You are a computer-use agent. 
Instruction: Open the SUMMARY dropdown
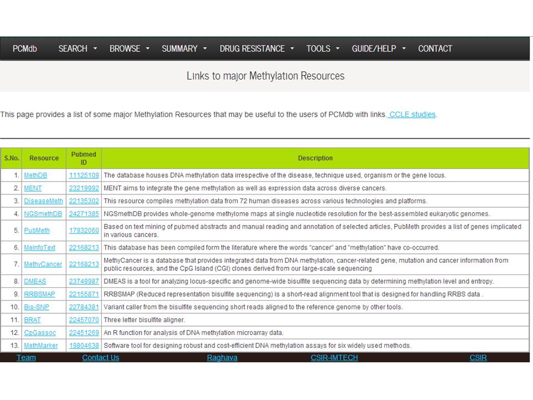click(x=184, y=49)
